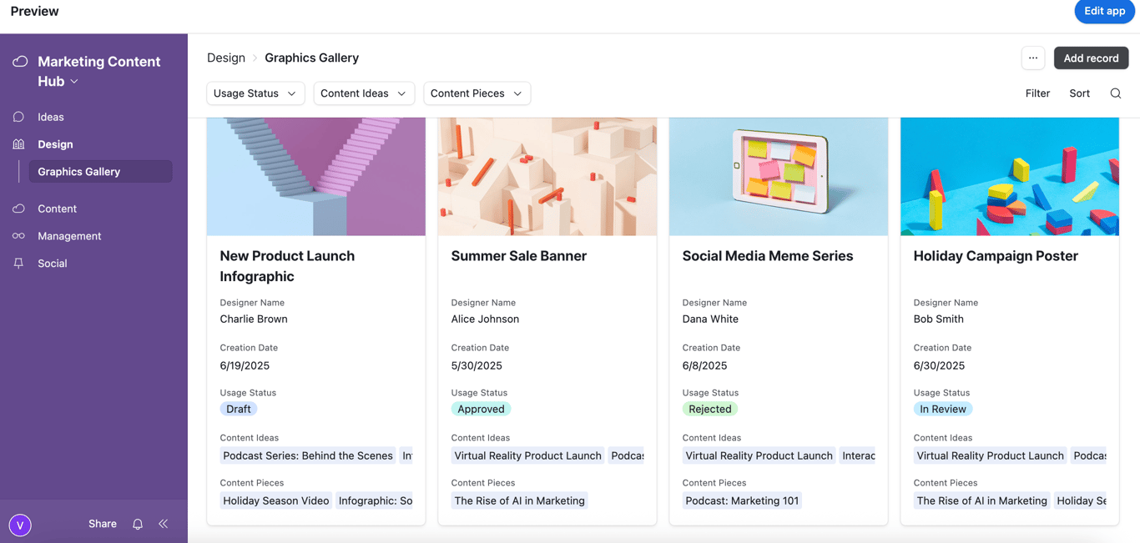The image size is (1140, 543).
Task: Open the Summer Sale Banner image thumbnail
Action: [547, 176]
